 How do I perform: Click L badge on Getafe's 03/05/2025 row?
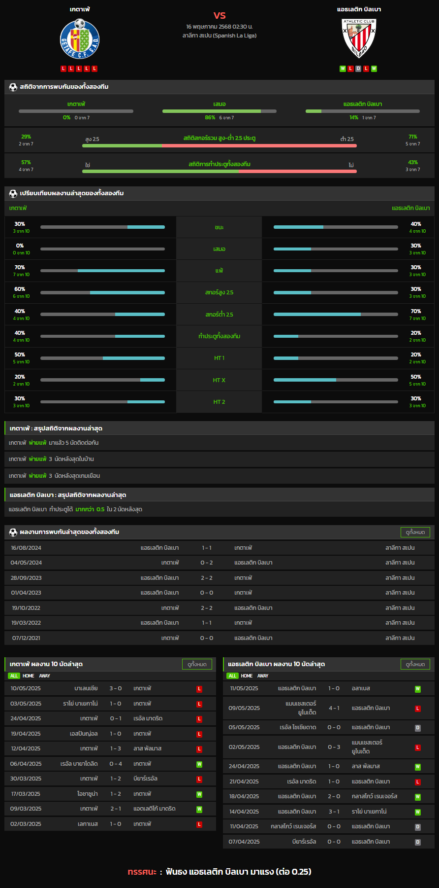click(199, 704)
